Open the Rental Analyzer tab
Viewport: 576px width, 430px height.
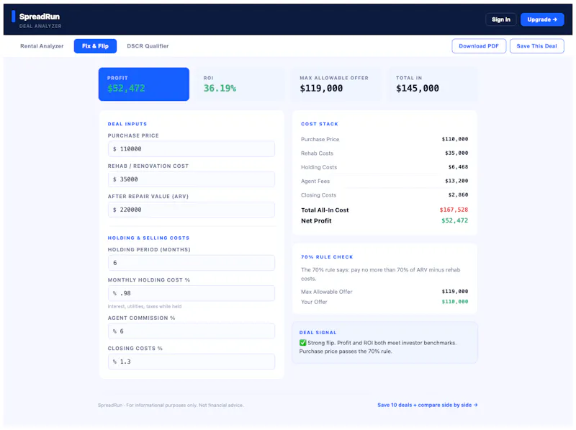[x=42, y=46]
